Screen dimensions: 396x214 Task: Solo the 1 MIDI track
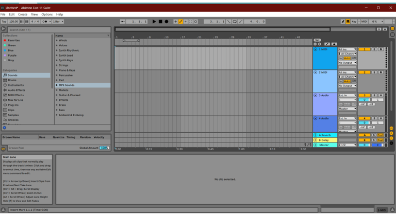(x=374, y=49)
